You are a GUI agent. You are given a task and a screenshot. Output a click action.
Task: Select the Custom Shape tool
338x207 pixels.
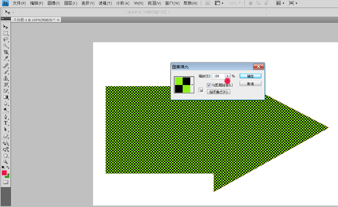[x=6, y=136]
